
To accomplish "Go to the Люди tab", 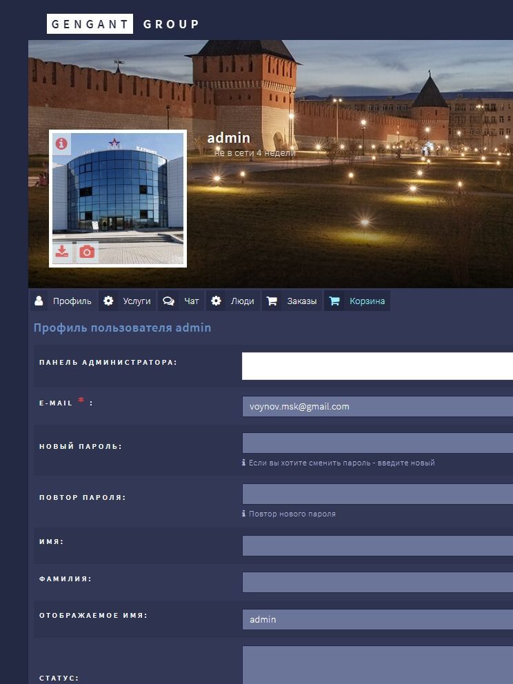I will tap(233, 301).
